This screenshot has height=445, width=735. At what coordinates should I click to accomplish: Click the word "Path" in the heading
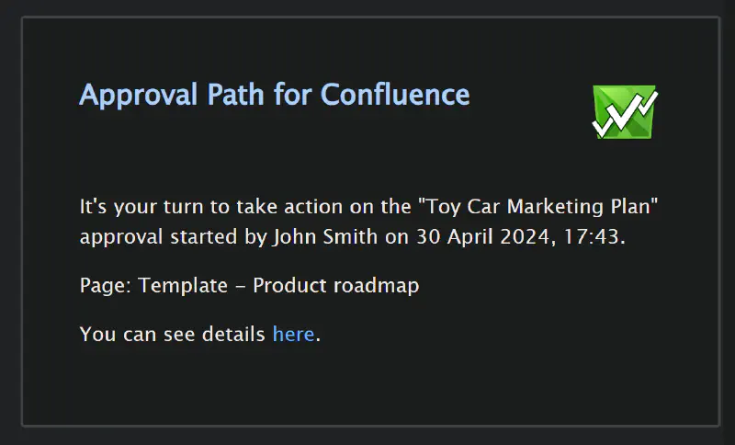tap(236, 95)
